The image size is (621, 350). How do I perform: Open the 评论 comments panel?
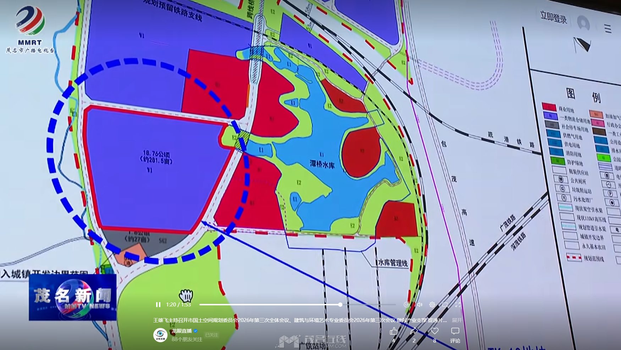[x=455, y=335]
